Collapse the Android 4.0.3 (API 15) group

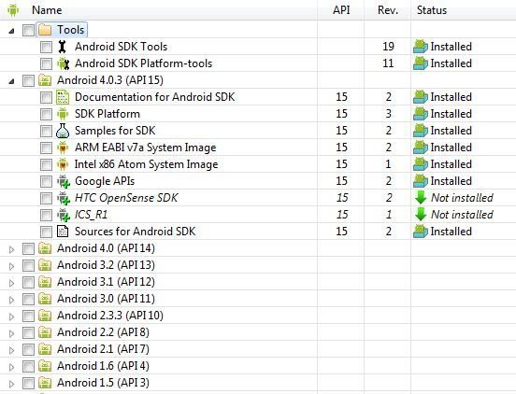11,81
